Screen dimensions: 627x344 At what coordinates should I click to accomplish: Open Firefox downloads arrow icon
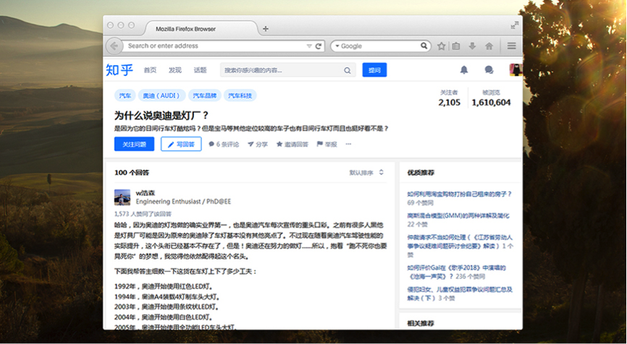(472, 46)
